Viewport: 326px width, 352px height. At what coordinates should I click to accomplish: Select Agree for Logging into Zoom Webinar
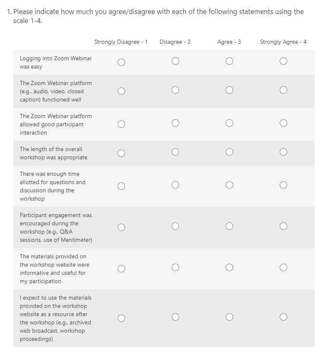(229, 61)
